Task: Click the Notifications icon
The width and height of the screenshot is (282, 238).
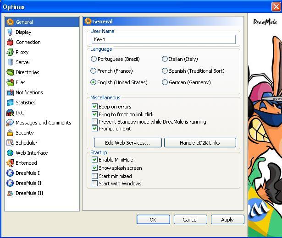Action: (10, 92)
